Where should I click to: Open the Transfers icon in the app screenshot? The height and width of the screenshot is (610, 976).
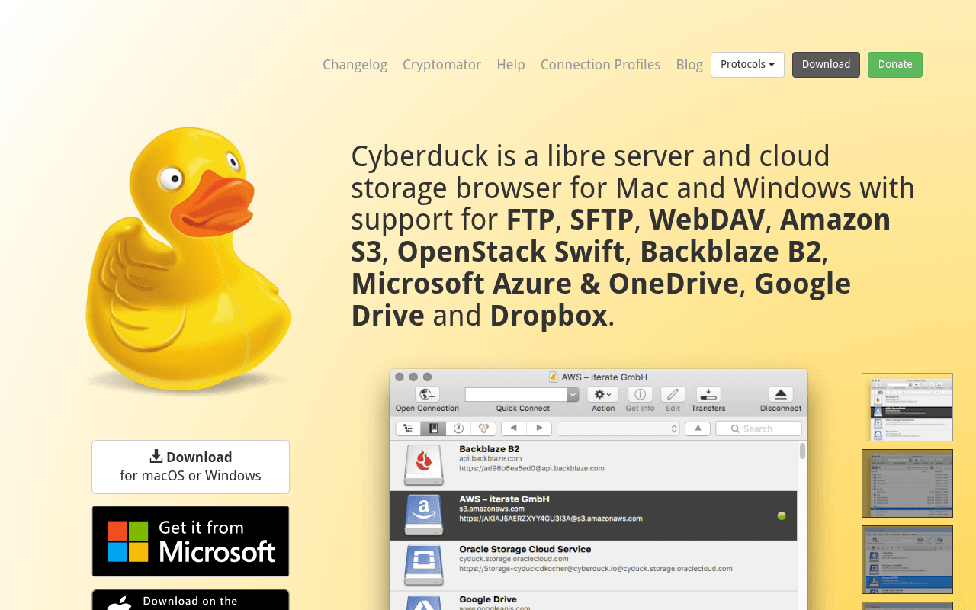[708, 394]
